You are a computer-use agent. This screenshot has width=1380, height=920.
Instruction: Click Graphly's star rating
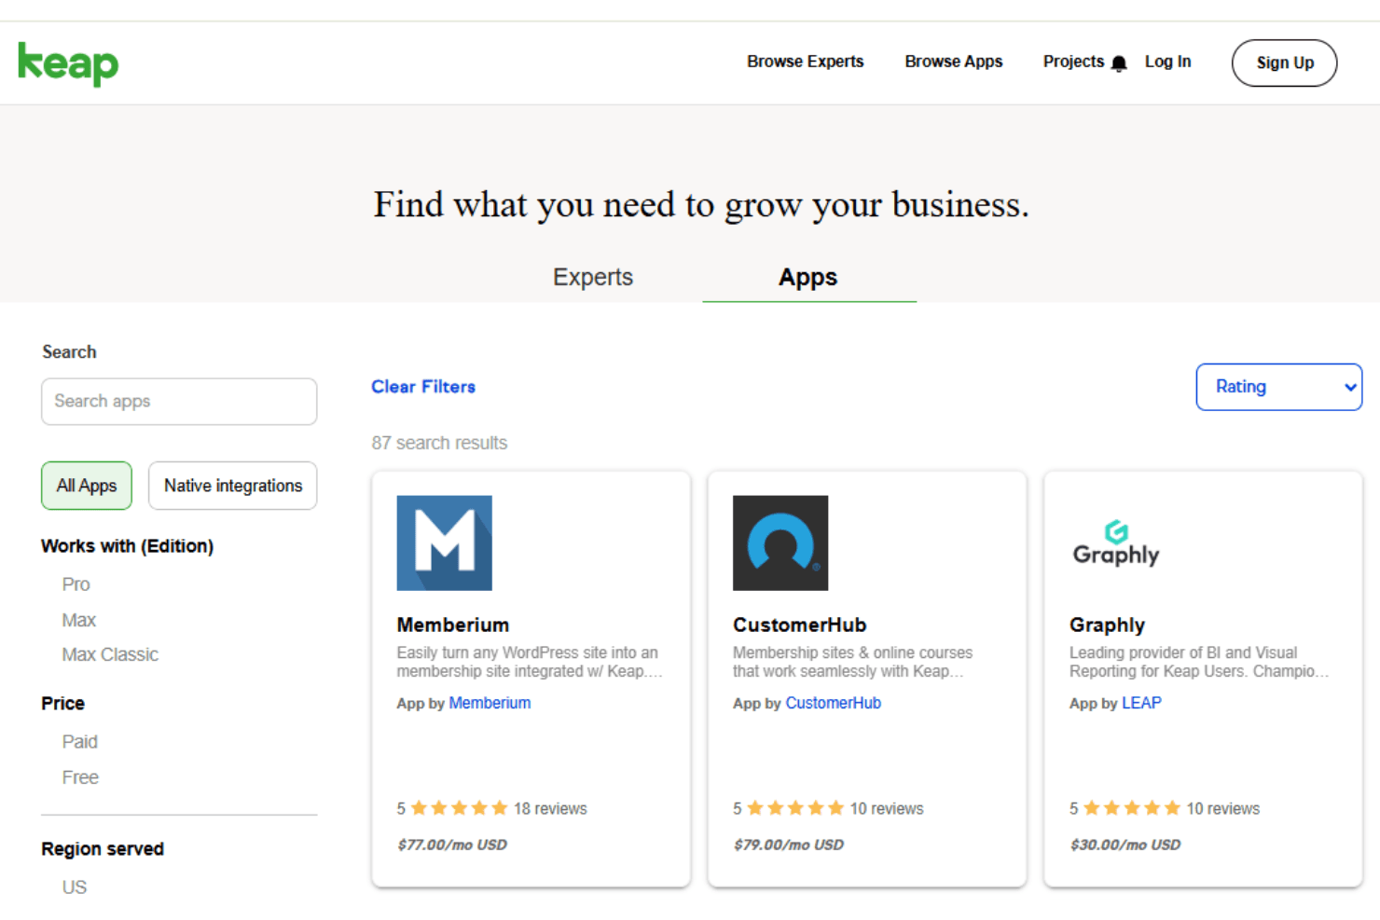[x=1132, y=808]
